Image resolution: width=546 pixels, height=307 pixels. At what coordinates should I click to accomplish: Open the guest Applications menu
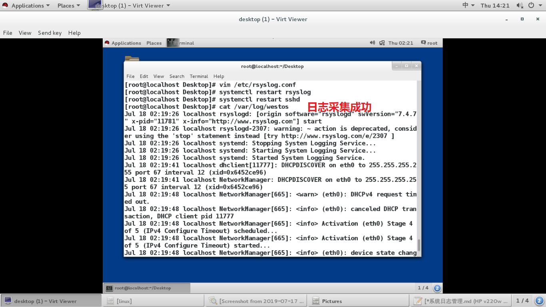pyautogui.click(x=126, y=43)
